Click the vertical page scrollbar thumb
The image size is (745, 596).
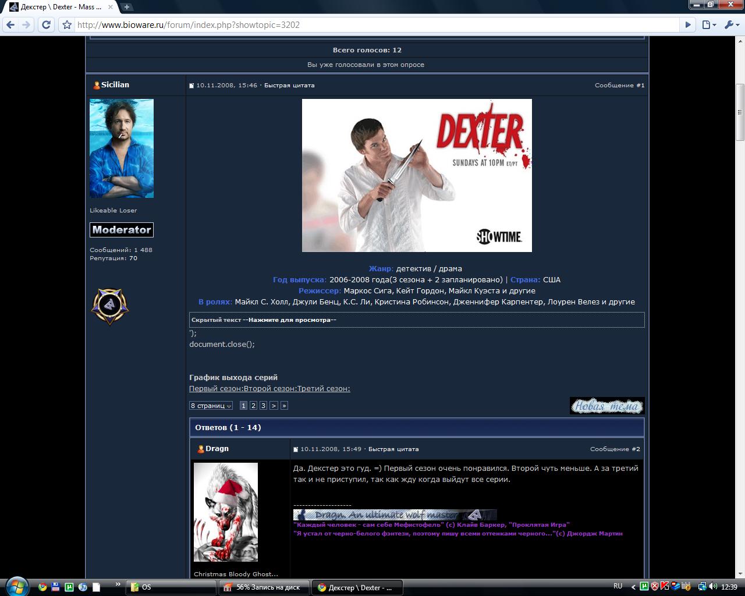click(x=740, y=112)
